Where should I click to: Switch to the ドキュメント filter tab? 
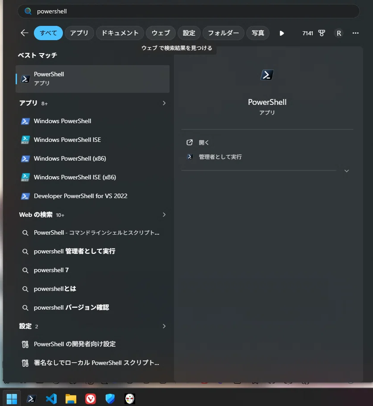pos(120,33)
